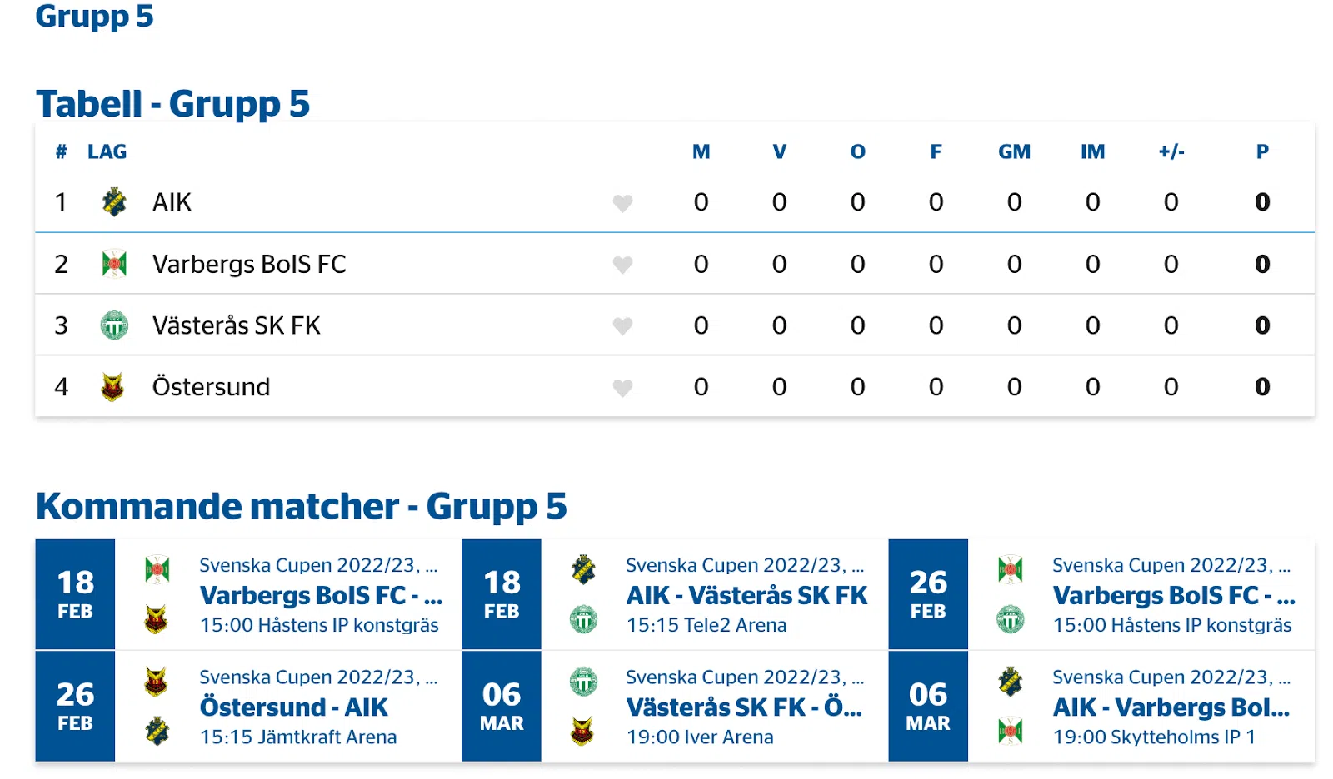Click the 18 FEB date tile for AIK match
This screenshot has width=1333, height=779.
tap(502, 594)
